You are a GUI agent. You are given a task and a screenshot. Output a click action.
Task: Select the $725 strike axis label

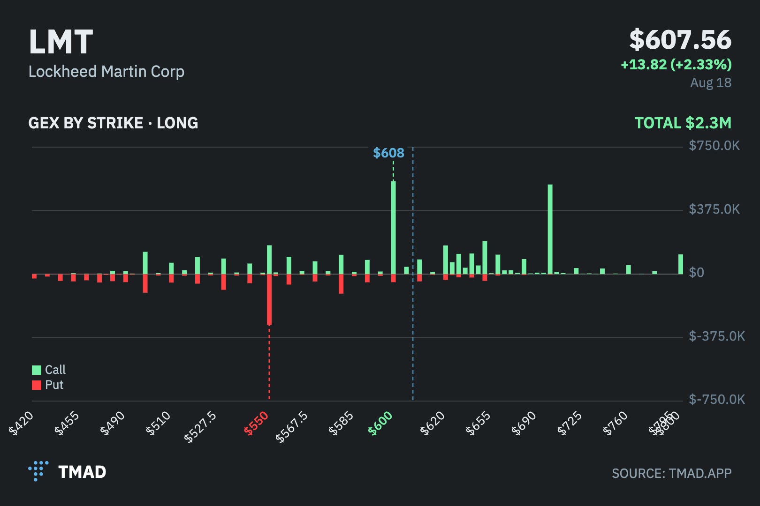pos(570,423)
